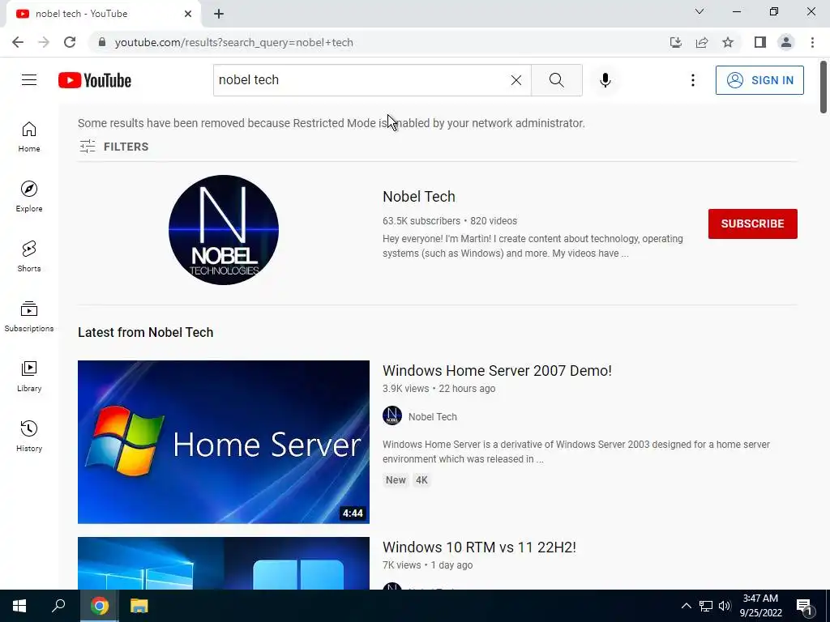Open YouTube settings three-dot menu
The width and height of the screenshot is (830, 622).
[692, 80]
